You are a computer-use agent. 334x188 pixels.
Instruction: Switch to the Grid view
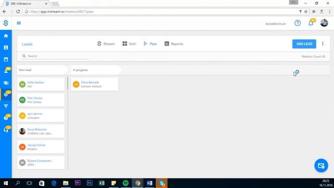pos(129,44)
